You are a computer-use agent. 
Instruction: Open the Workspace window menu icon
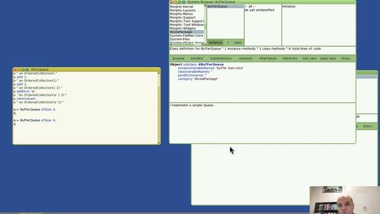coord(27,70)
